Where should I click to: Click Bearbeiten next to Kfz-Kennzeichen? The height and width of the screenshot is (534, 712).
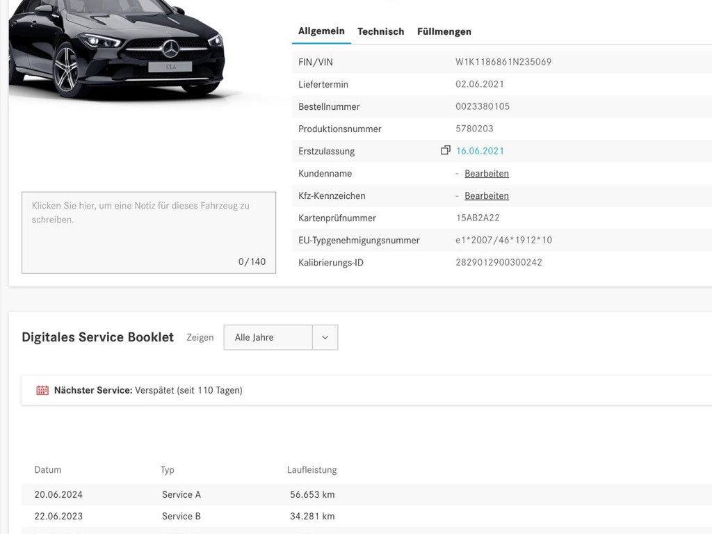tap(486, 195)
